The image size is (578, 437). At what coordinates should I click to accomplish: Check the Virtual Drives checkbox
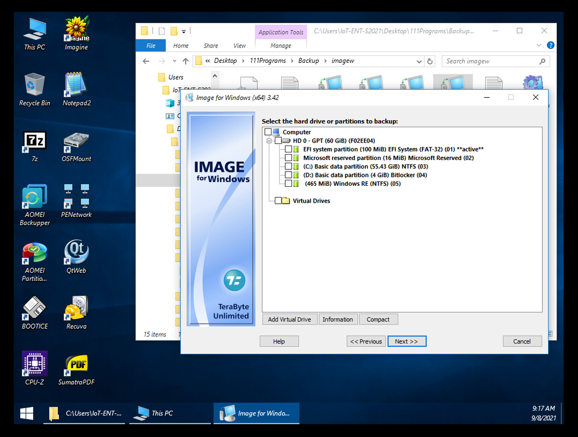coord(278,200)
